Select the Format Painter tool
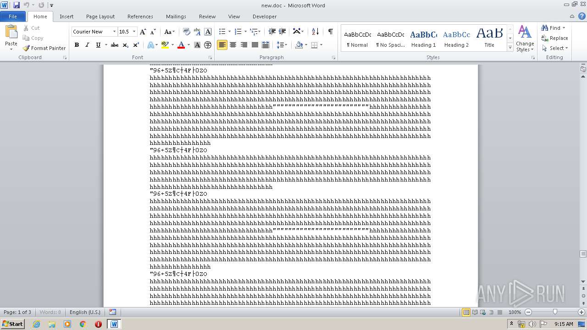This screenshot has width=587, height=330. 44,48
